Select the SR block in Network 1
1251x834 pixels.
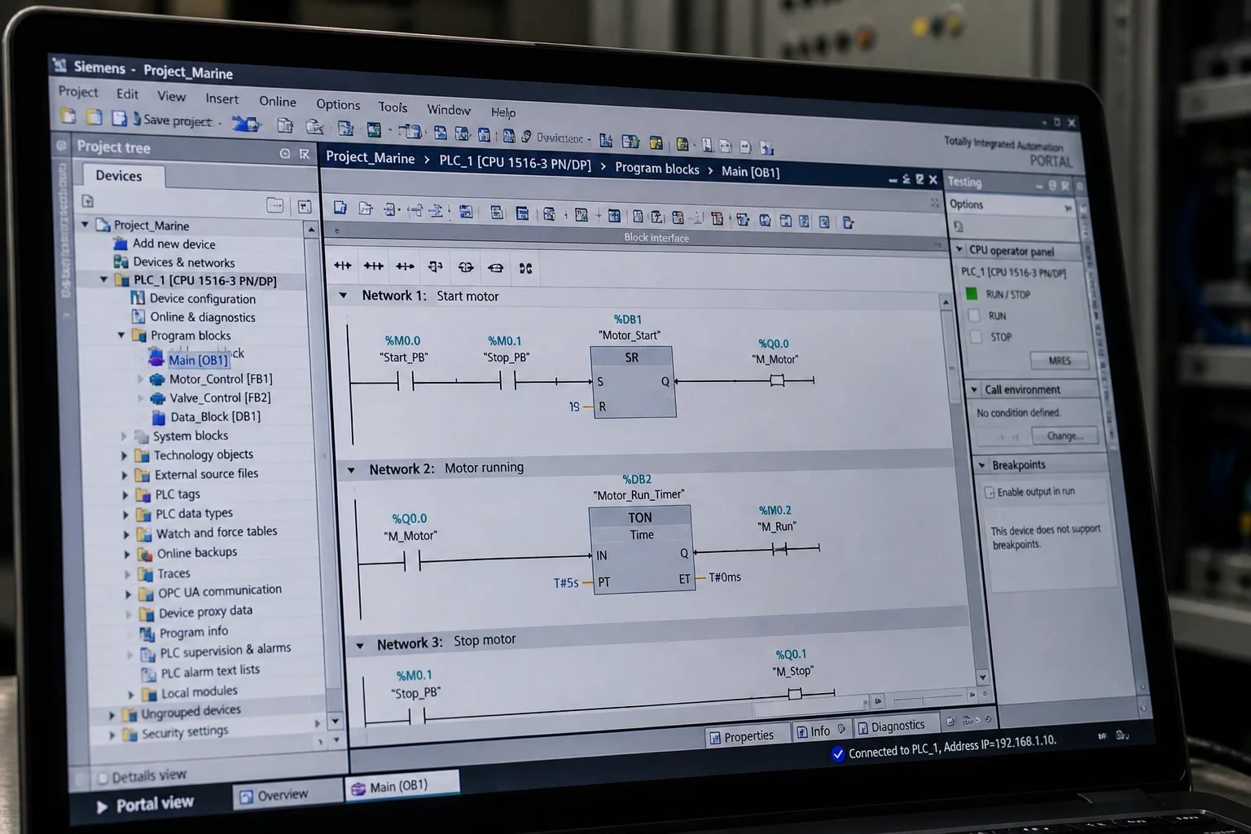pyautogui.click(x=633, y=382)
